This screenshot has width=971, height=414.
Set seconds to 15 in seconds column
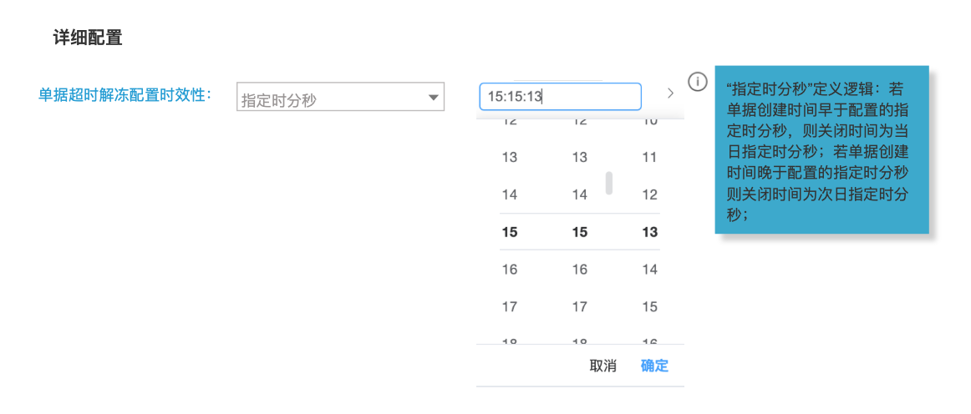pyautogui.click(x=649, y=306)
